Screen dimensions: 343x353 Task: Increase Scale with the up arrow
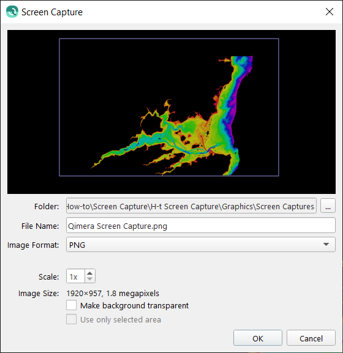[x=89, y=273]
